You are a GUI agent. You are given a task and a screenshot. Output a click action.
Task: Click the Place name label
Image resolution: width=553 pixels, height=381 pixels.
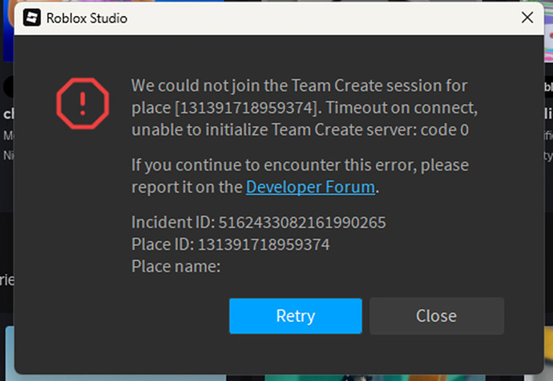click(x=176, y=266)
